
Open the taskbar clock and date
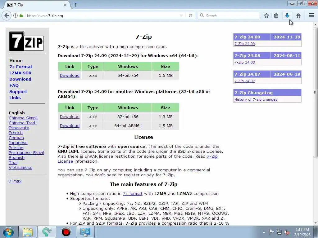pyautogui.click(x=302, y=232)
